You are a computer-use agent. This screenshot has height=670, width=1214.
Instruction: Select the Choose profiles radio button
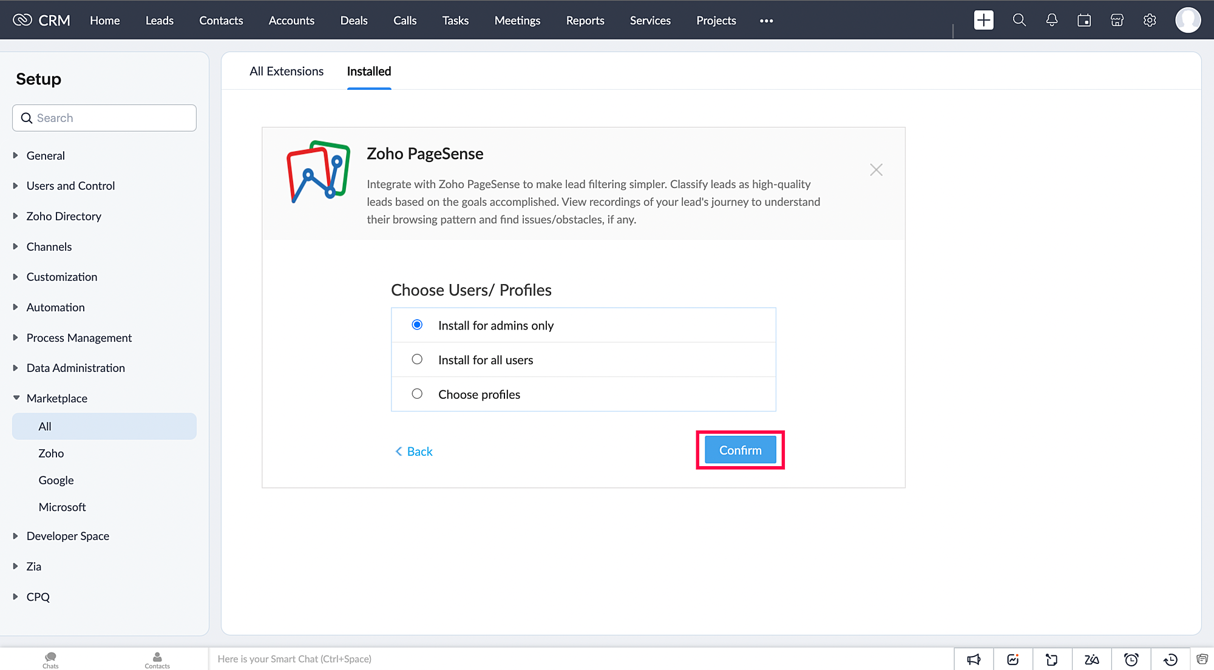[417, 394]
